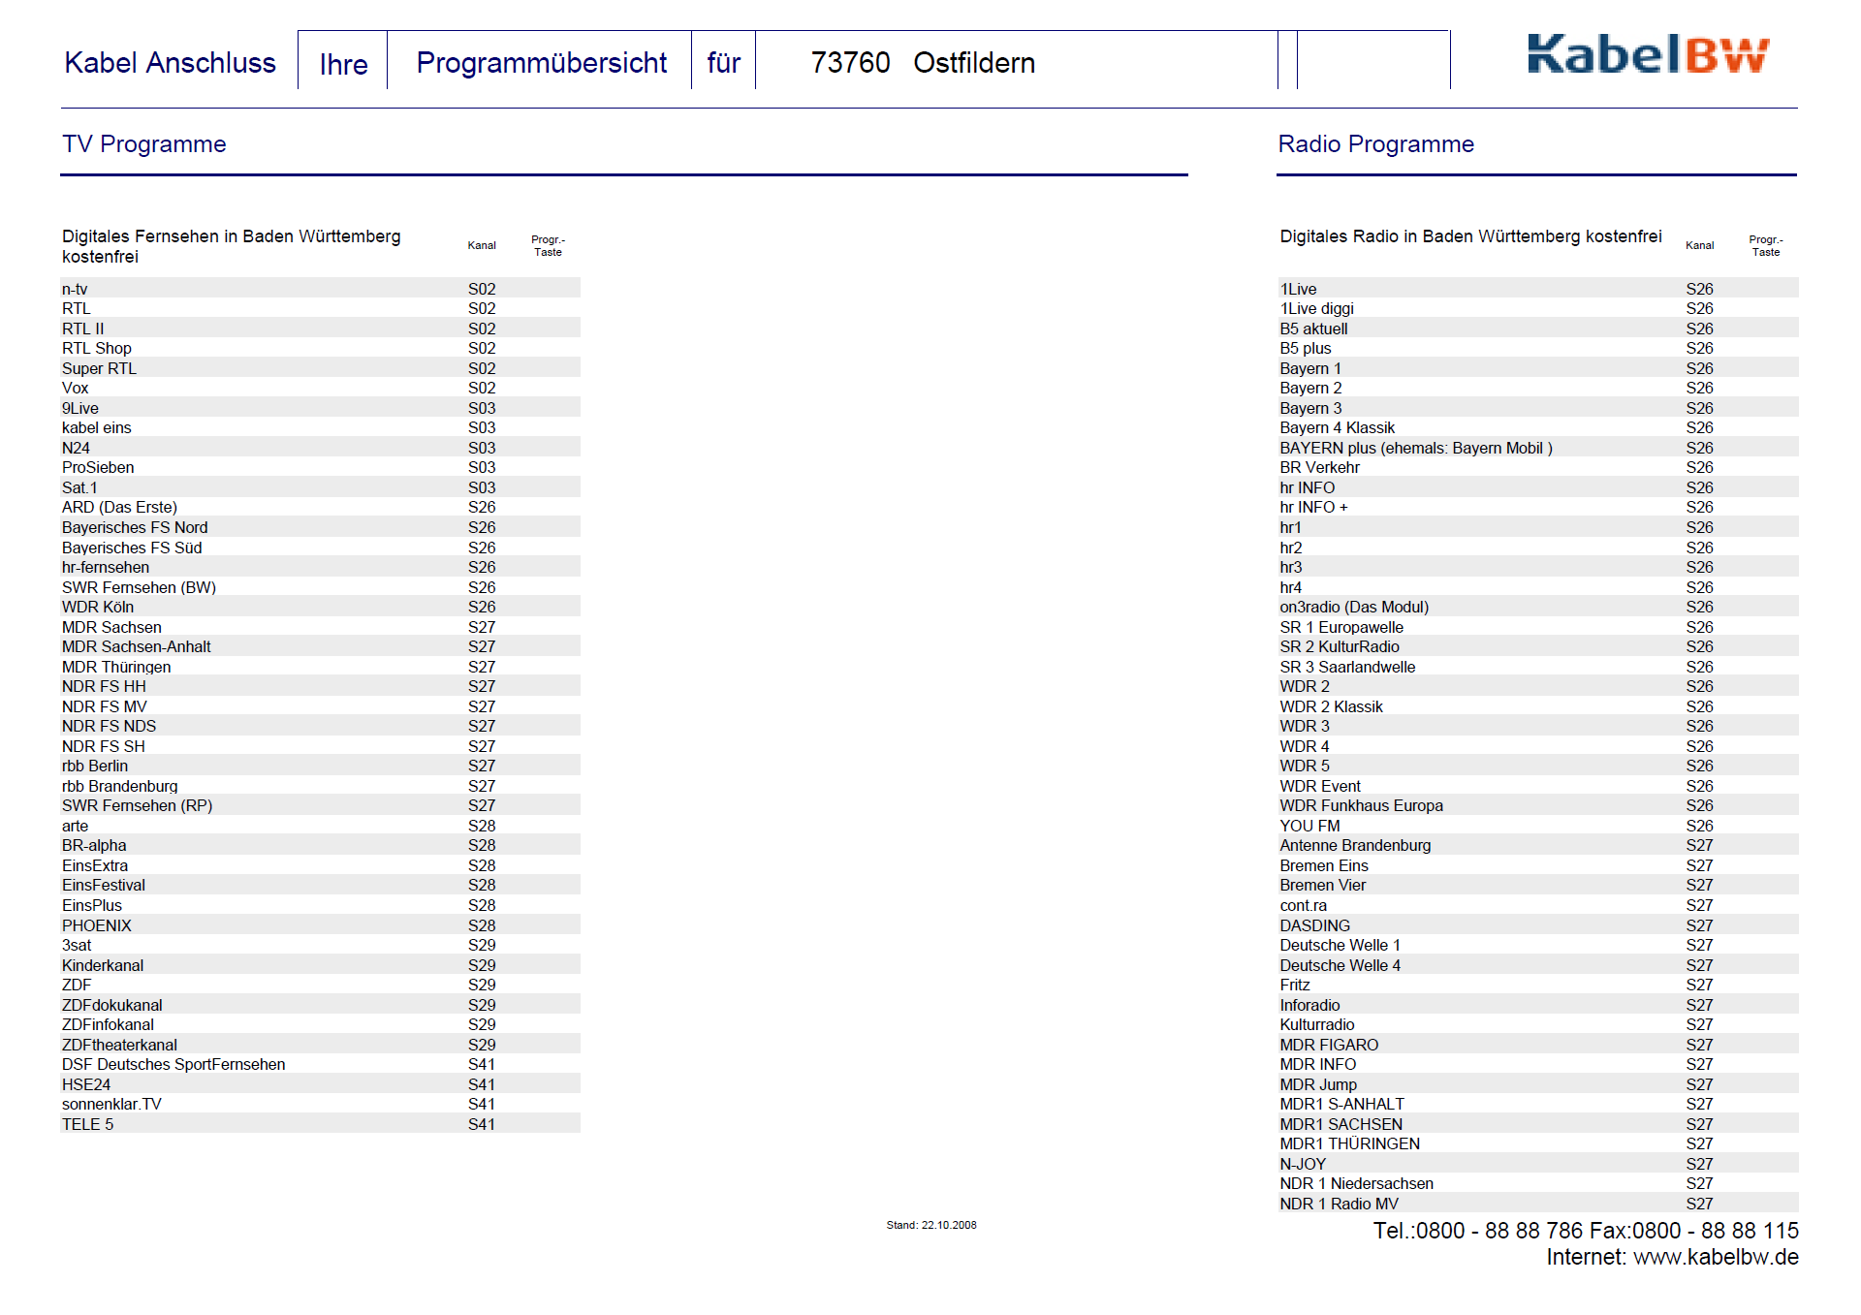Click the 1Live diggi radio entry
Image resolution: width=1861 pixels, height=1315 pixels.
click(1315, 308)
